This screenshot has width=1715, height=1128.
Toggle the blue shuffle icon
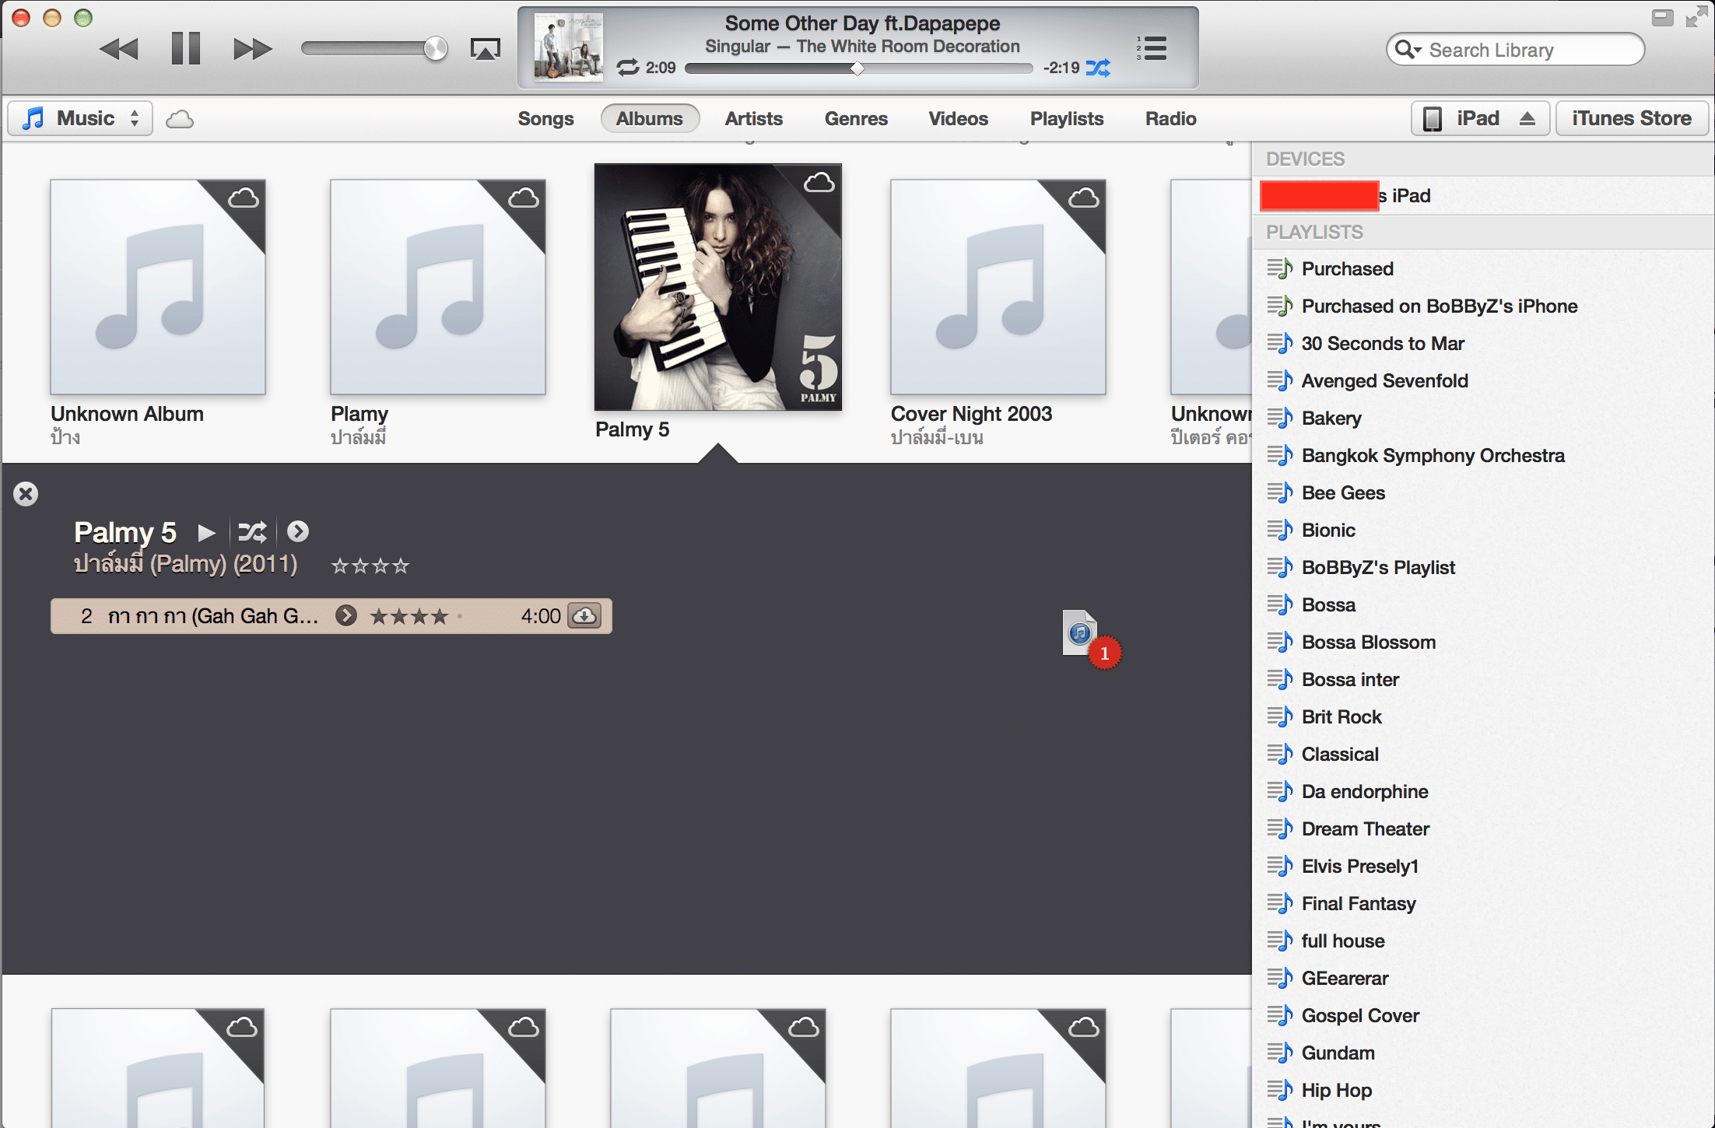click(x=1098, y=68)
